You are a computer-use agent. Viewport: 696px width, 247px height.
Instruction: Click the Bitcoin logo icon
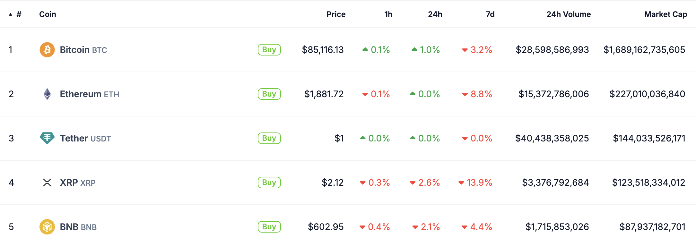point(47,50)
